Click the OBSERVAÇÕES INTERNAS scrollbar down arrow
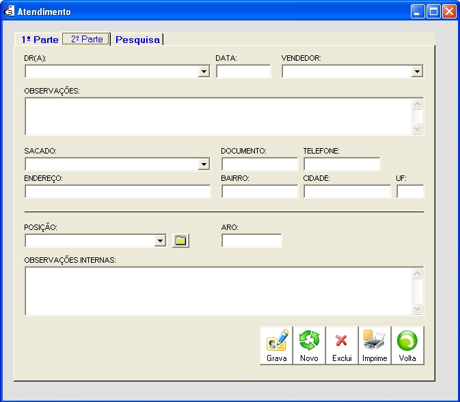 pyautogui.click(x=418, y=308)
